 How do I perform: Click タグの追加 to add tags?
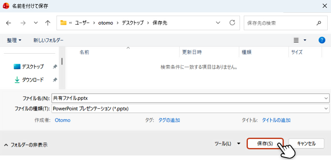[x=169, y=120]
